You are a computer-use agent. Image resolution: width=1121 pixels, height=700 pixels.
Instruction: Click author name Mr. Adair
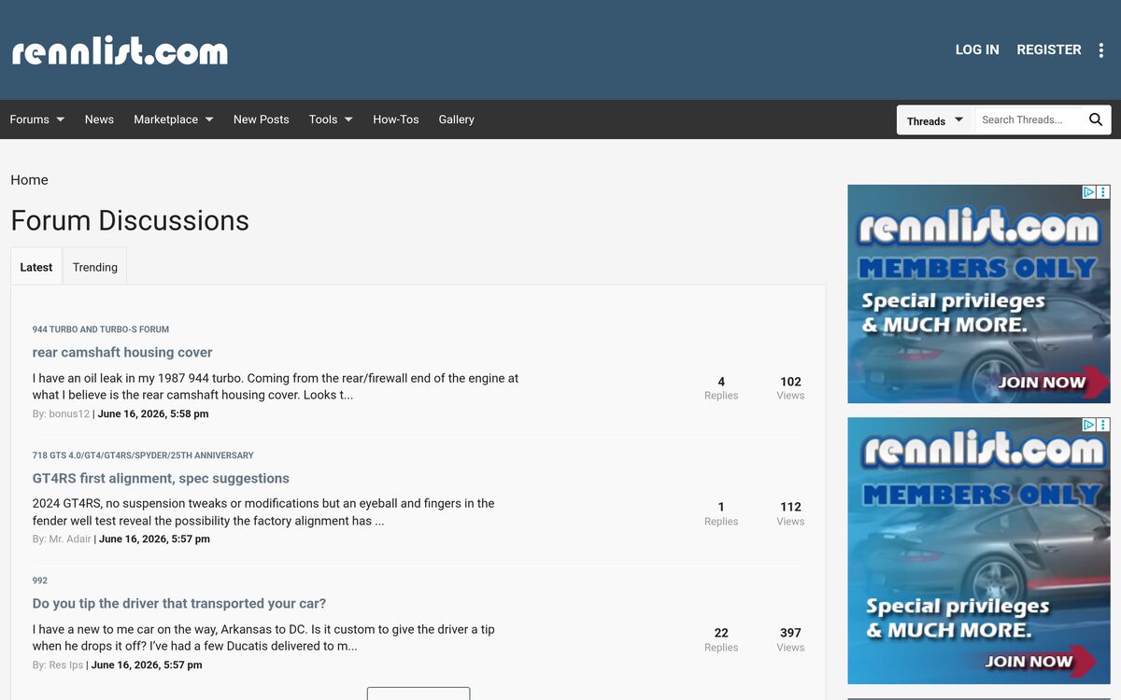coord(70,539)
